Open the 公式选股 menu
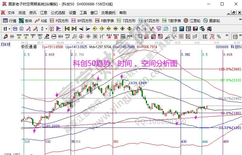Screen dimensions: 242x155 coord(58,13)
